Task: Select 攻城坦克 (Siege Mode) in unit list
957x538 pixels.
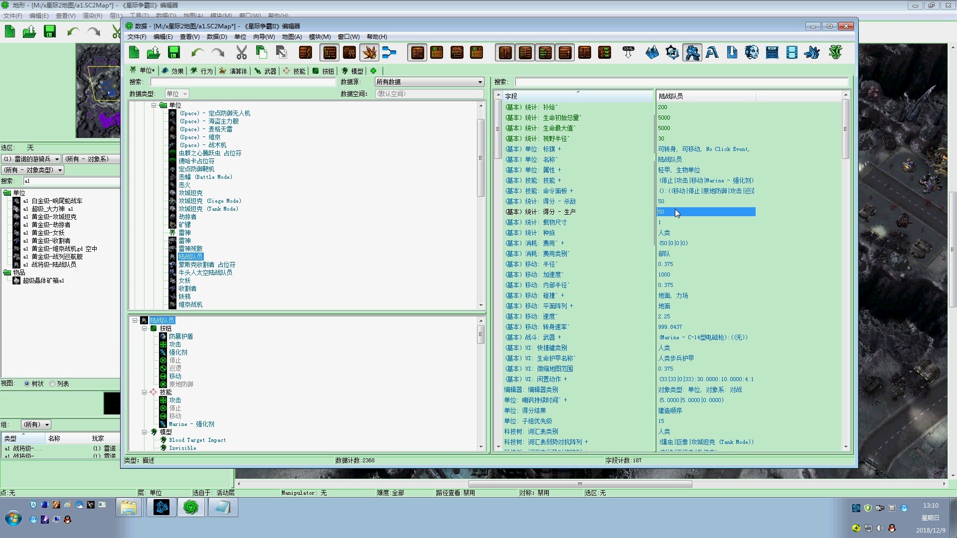Action: pyautogui.click(x=210, y=201)
